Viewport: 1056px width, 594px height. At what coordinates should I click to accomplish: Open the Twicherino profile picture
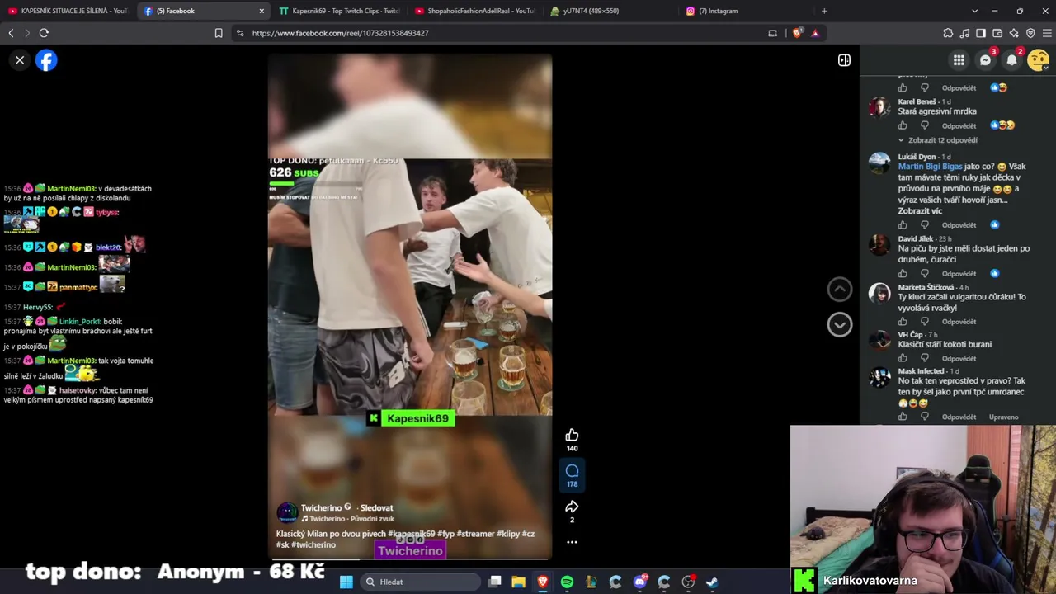(286, 512)
